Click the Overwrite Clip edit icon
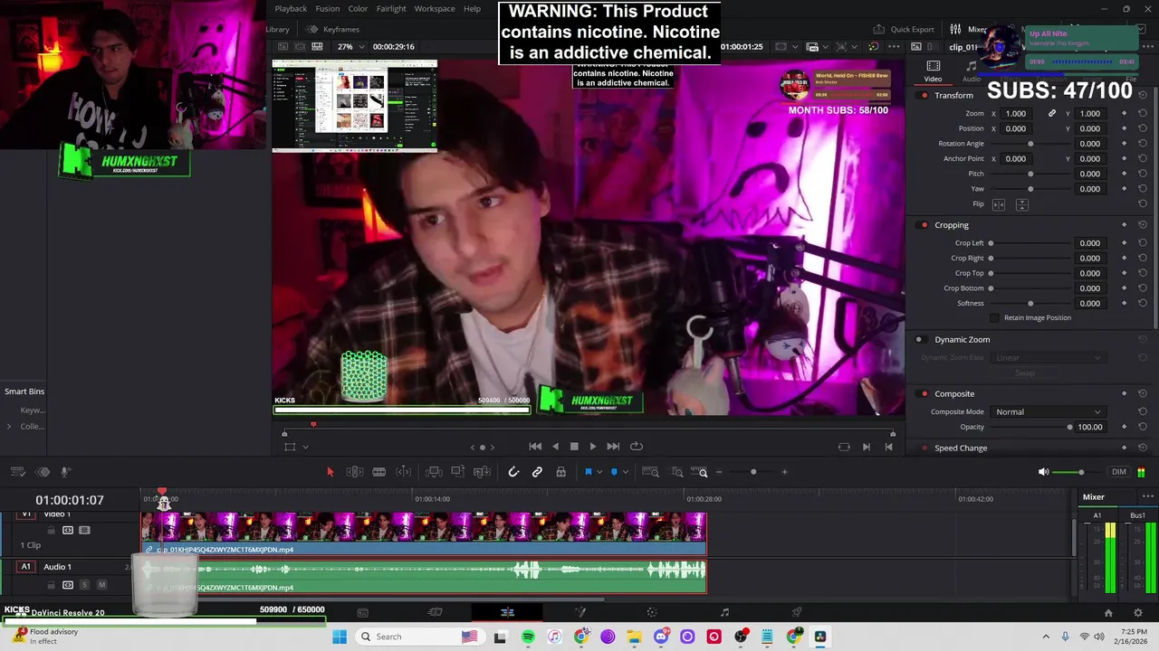Screen dimensions: 1159x651 (458, 472)
